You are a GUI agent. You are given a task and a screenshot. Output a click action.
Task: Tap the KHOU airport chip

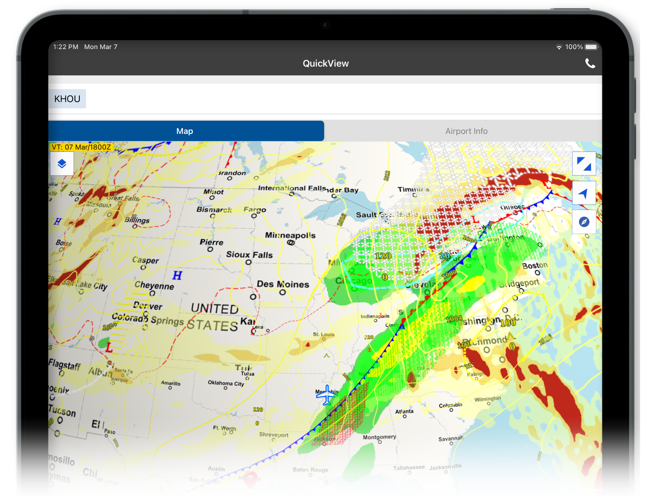(x=67, y=99)
